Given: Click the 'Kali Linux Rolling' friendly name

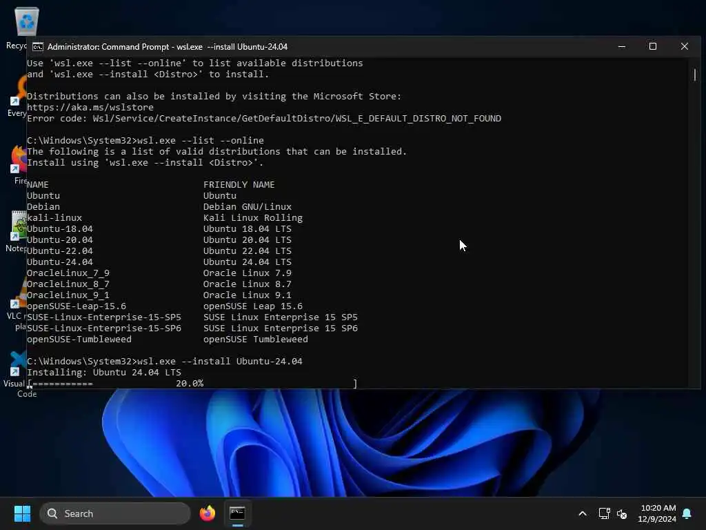Looking at the screenshot, I should click(x=253, y=217).
